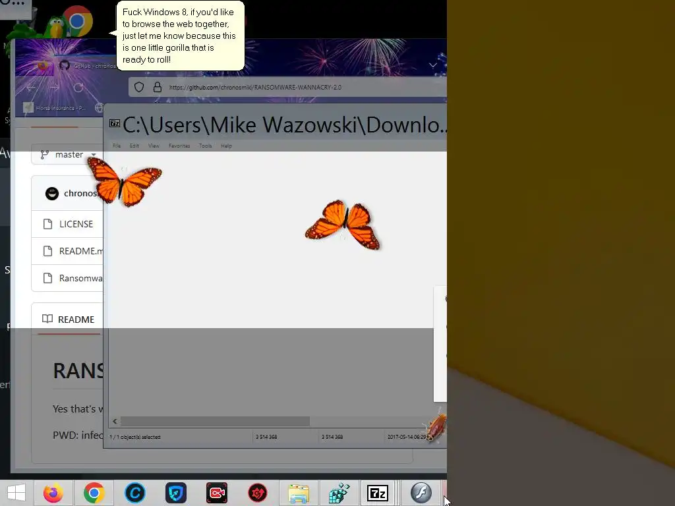The height and width of the screenshot is (506, 675).
Task: Open File Explorer from the taskbar
Action: 299,493
